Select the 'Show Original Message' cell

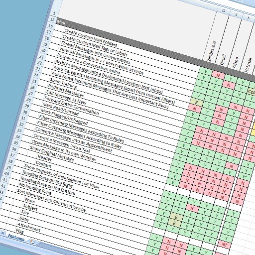pos(52,153)
